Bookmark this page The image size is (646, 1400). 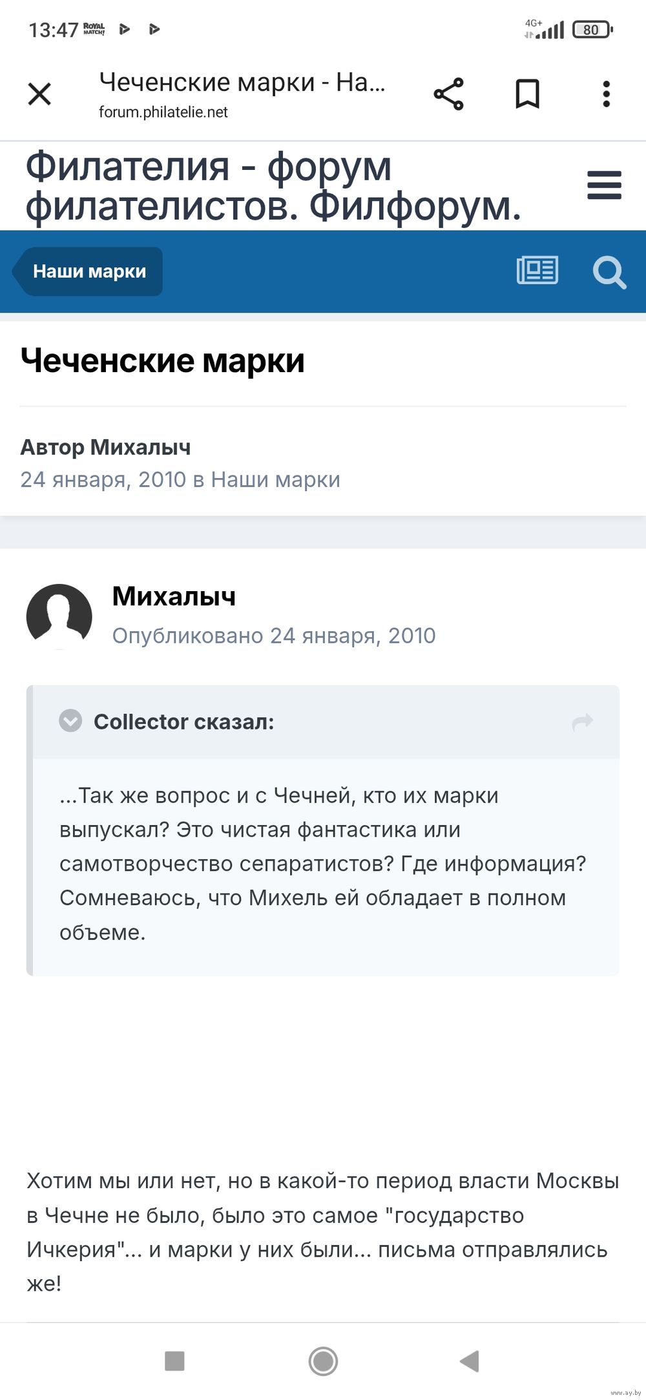(527, 94)
